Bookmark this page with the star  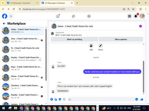click(x=133, y=9)
